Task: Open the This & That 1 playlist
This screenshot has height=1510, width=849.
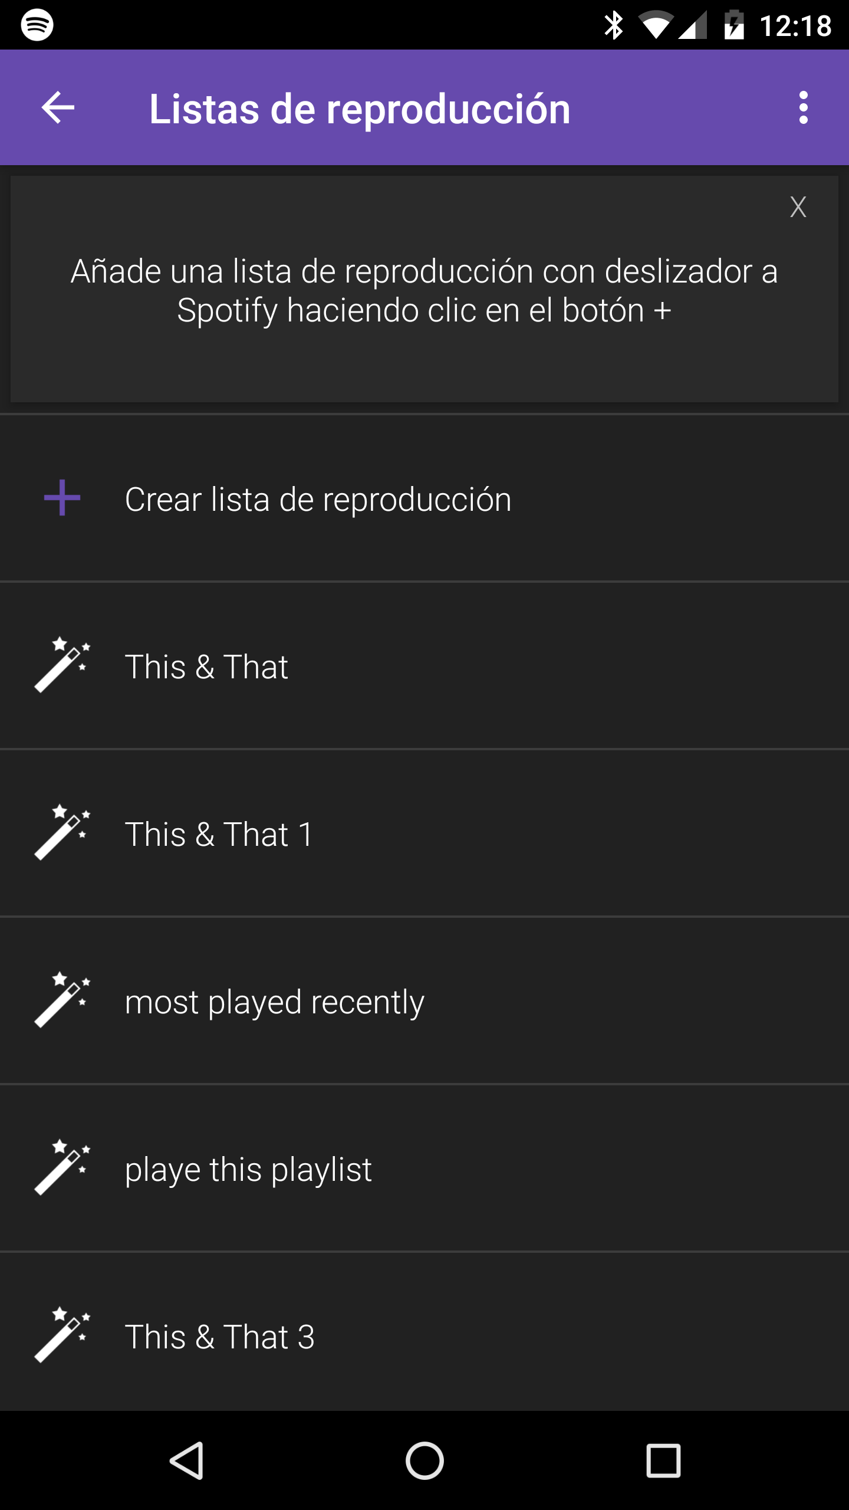Action: tap(424, 834)
